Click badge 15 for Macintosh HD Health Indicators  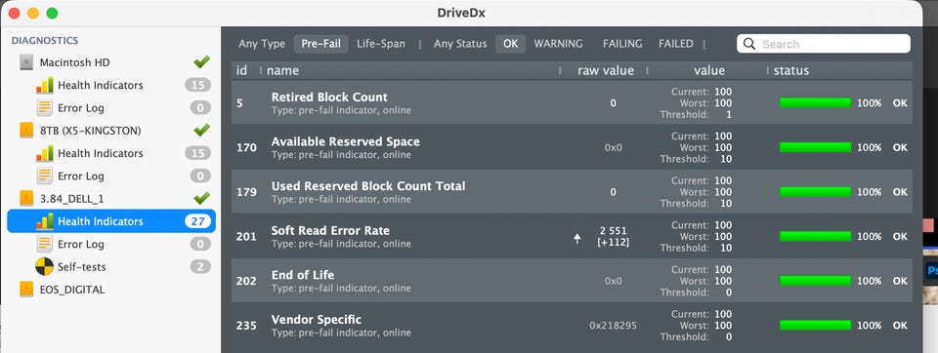point(197,85)
